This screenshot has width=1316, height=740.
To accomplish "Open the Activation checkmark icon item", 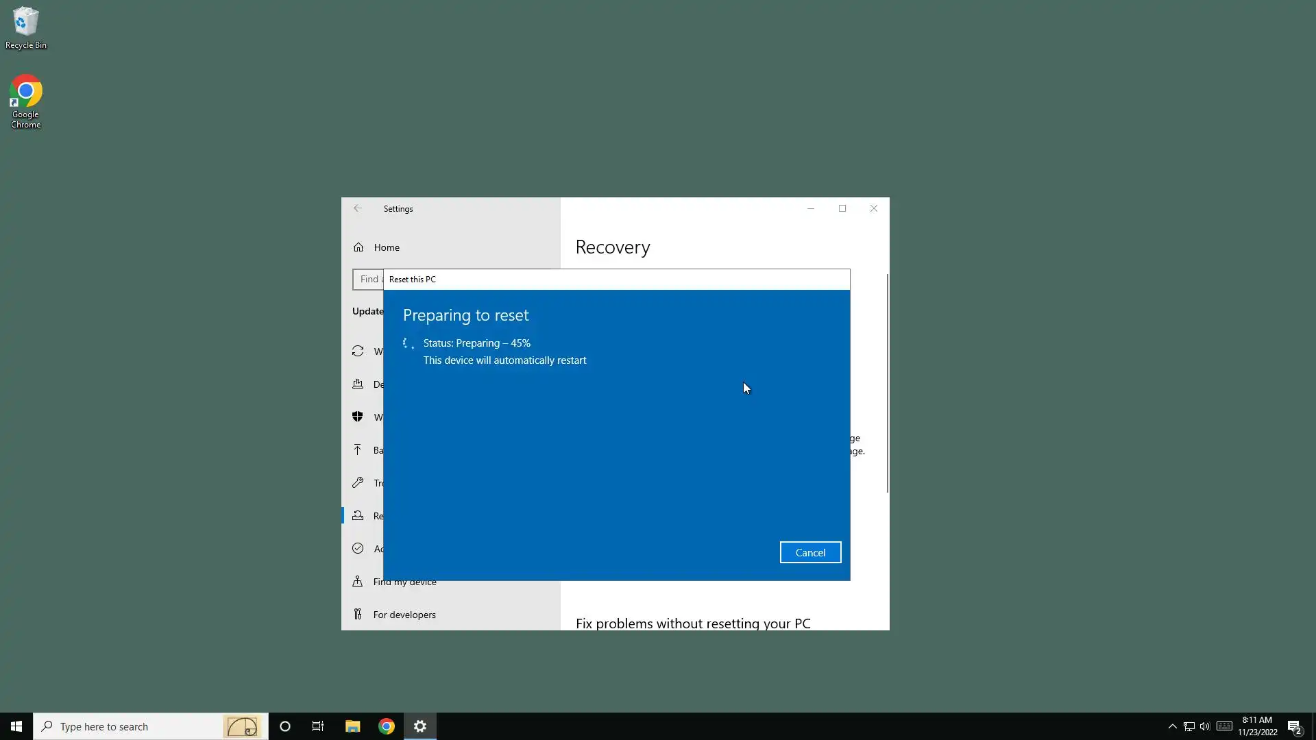I will [358, 548].
